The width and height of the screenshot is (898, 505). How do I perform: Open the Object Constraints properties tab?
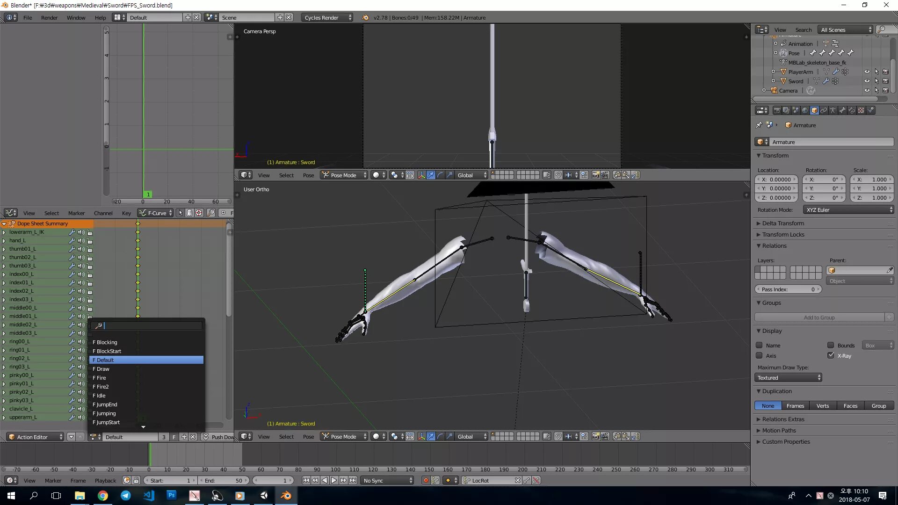pos(824,110)
